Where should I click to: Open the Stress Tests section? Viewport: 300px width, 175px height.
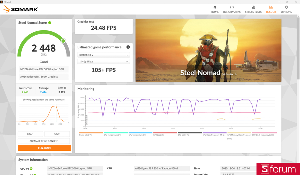coord(253,9)
